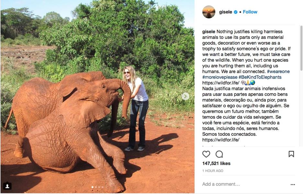Follow the gisele account
This screenshot has width=303, height=194.
(250, 12)
